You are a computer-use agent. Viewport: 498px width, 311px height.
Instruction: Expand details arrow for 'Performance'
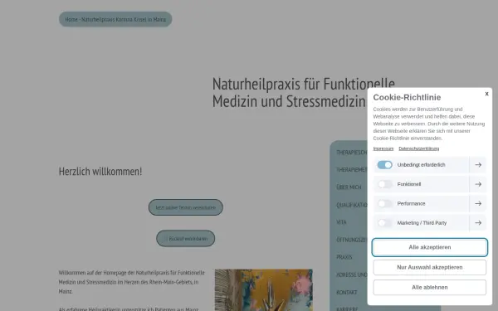[478, 203]
